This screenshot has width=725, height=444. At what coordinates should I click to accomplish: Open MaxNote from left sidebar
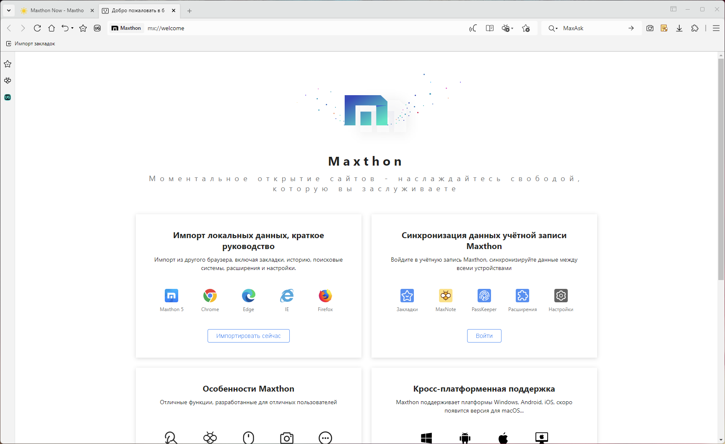tap(8, 80)
